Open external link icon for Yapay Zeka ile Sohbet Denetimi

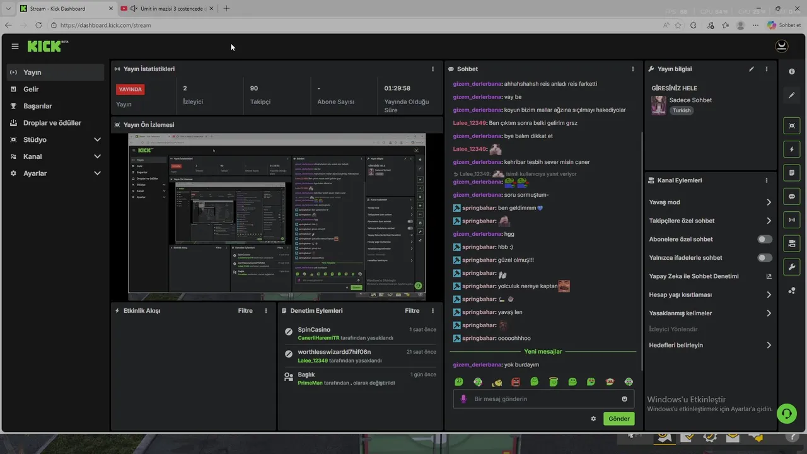click(769, 276)
